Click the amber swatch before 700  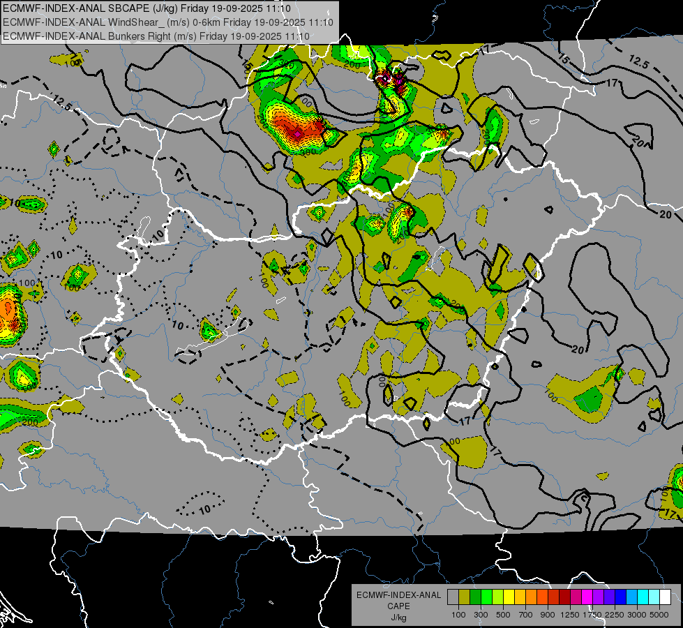[x=520, y=597]
